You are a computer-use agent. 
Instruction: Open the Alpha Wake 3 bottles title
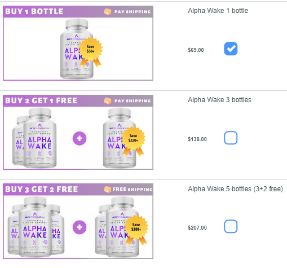219,100
